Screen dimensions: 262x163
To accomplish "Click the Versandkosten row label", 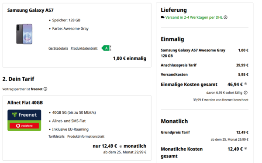I will 174,75.
